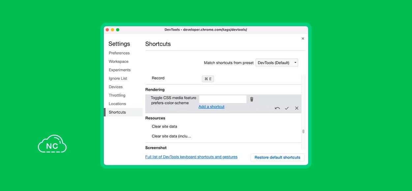This screenshot has height=191, width=412.
Task: Open full list of DevTools keyboard shortcuts link
Action: 191,157
